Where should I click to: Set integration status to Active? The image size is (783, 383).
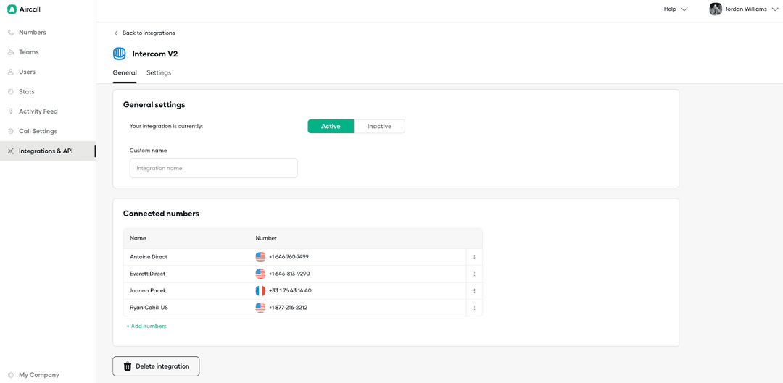tap(331, 127)
